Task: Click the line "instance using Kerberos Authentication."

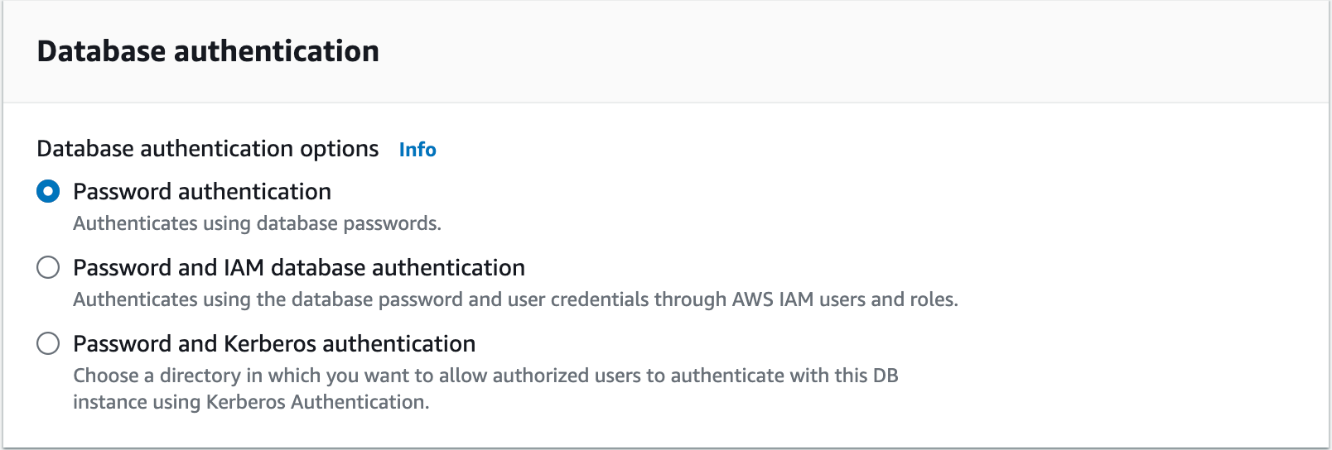Action: [x=251, y=402]
